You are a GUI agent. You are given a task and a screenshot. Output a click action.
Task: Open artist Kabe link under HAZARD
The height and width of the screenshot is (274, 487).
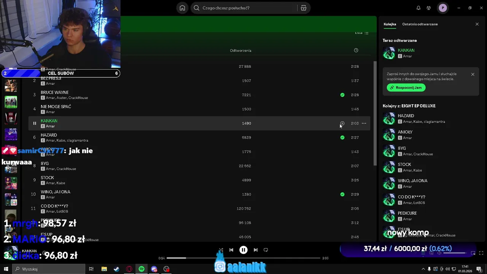point(60,140)
